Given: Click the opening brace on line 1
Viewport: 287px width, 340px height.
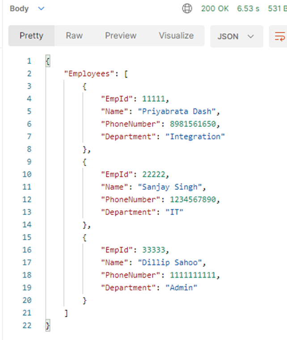Looking at the screenshot, I should (x=48, y=61).
